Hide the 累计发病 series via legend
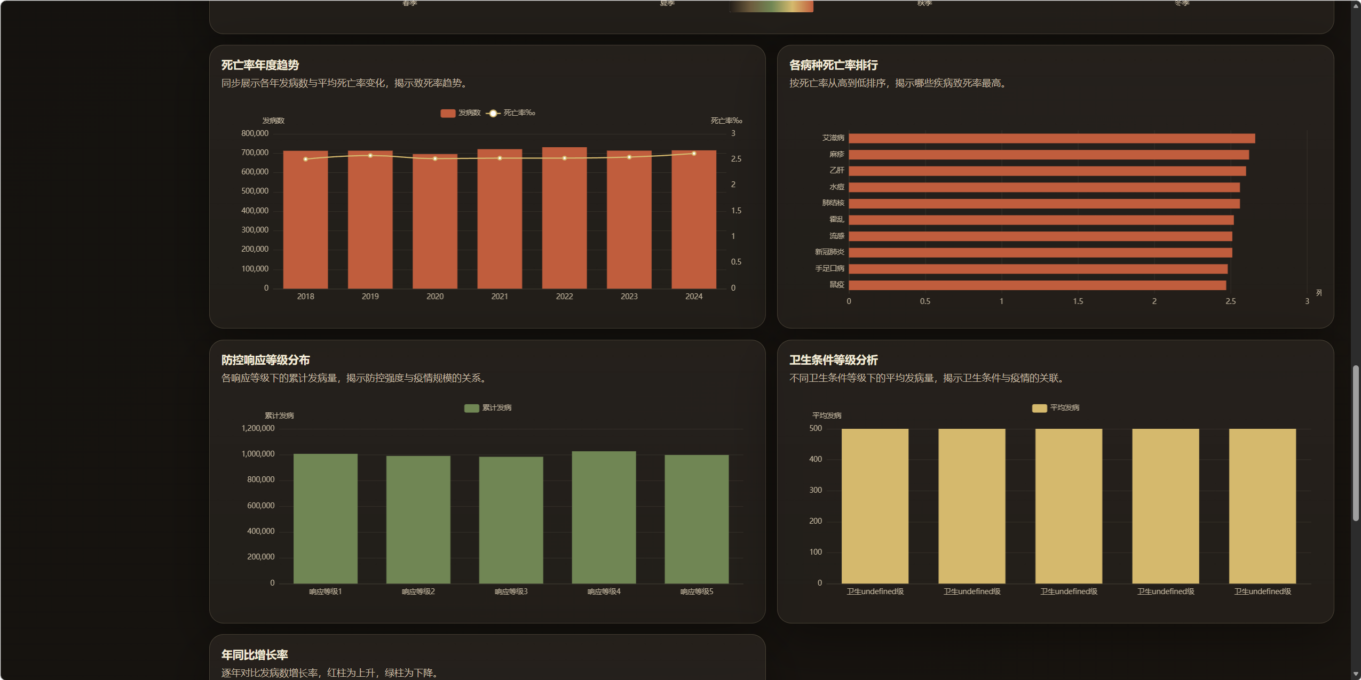 tap(471, 408)
